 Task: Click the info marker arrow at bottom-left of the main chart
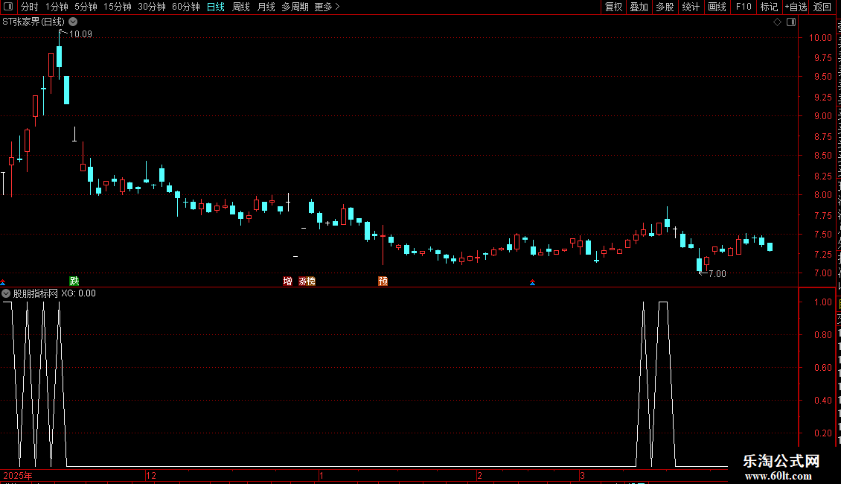point(3,282)
